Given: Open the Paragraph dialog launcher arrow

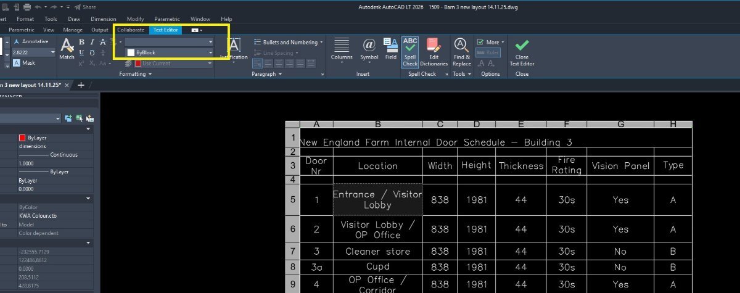Looking at the screenshot, I should [323, 74].
